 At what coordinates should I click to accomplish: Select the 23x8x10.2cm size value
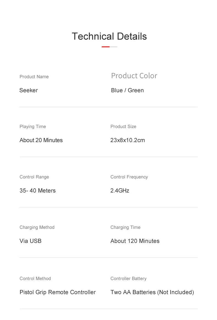click(x=127, y=140)
